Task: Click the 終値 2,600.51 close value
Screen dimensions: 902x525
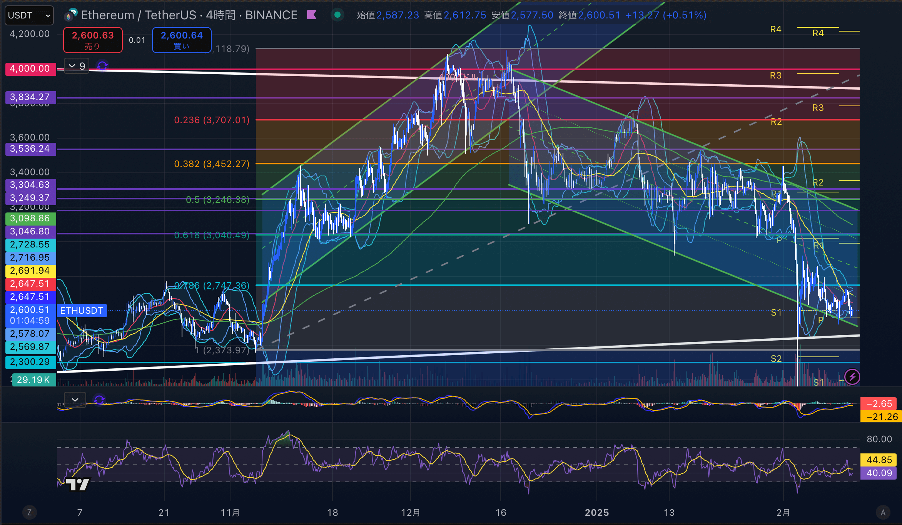Action: pos(589,15)
